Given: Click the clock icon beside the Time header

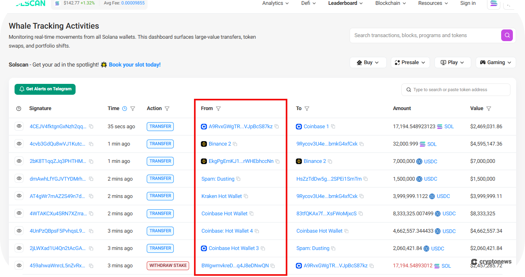Looking at the screenshot, I should click(124, 108).
